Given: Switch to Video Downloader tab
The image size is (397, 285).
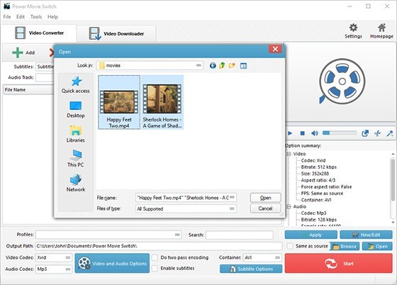Looking at the screenshot, I should click(116, 33).
